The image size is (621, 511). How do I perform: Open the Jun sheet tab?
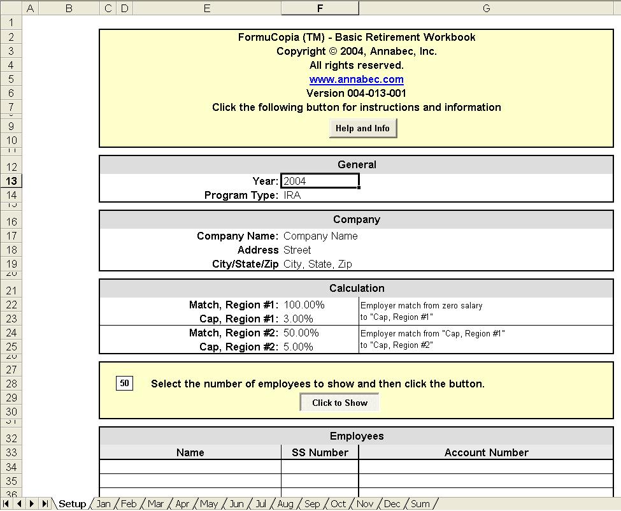point(236,504)
